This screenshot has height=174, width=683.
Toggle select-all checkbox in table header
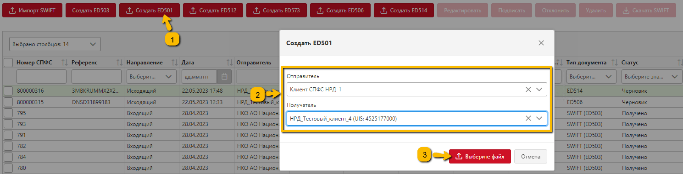pos(8,63)
